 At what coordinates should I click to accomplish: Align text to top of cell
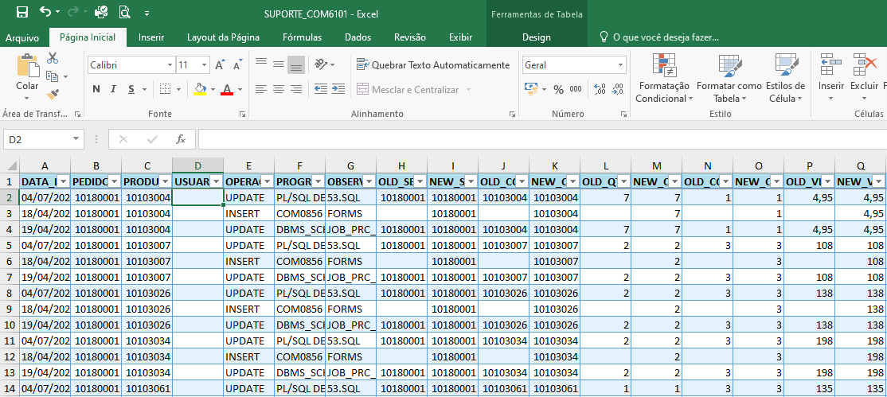(261, 62)
